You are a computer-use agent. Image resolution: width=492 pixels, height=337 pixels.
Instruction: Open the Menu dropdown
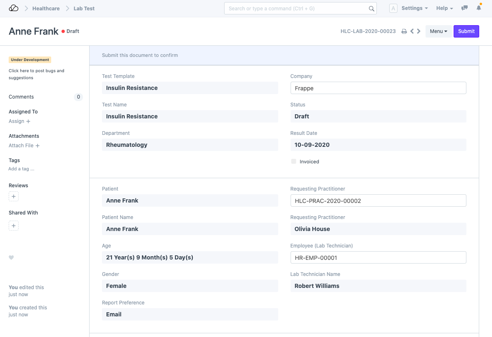tap(438, 31)
